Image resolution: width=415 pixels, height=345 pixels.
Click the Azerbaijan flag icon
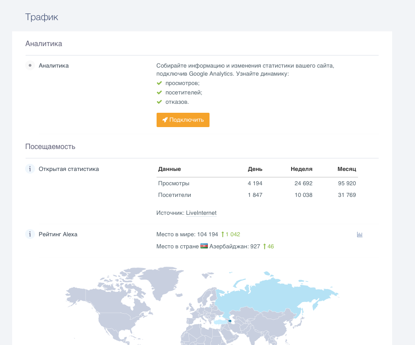click(204, 246)
